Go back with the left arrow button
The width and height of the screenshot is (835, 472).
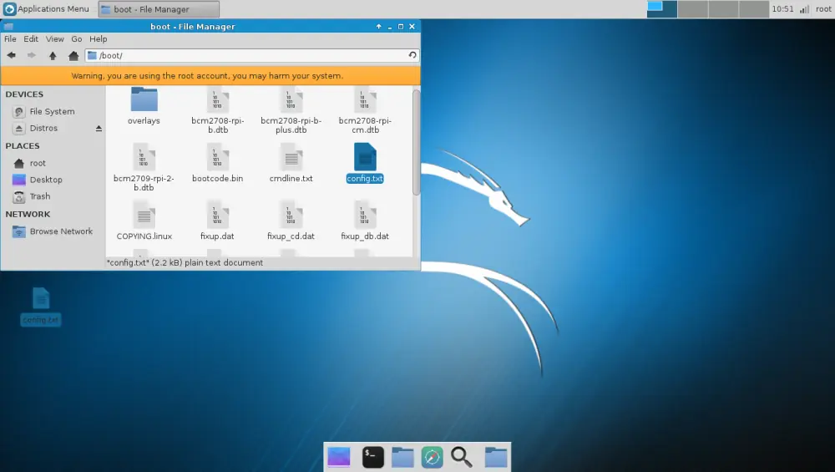pyautogui.click(x=11, y=55)
